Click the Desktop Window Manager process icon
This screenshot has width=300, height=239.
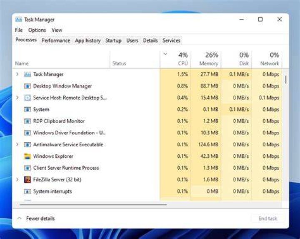coord(27,86)
